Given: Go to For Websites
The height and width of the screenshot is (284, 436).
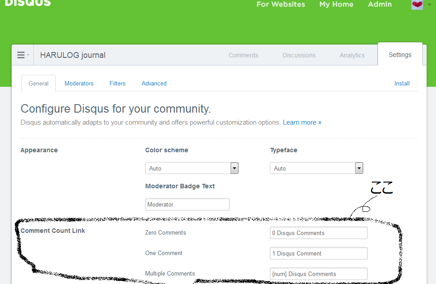Looking at the screenshot, I should (281, 4).
